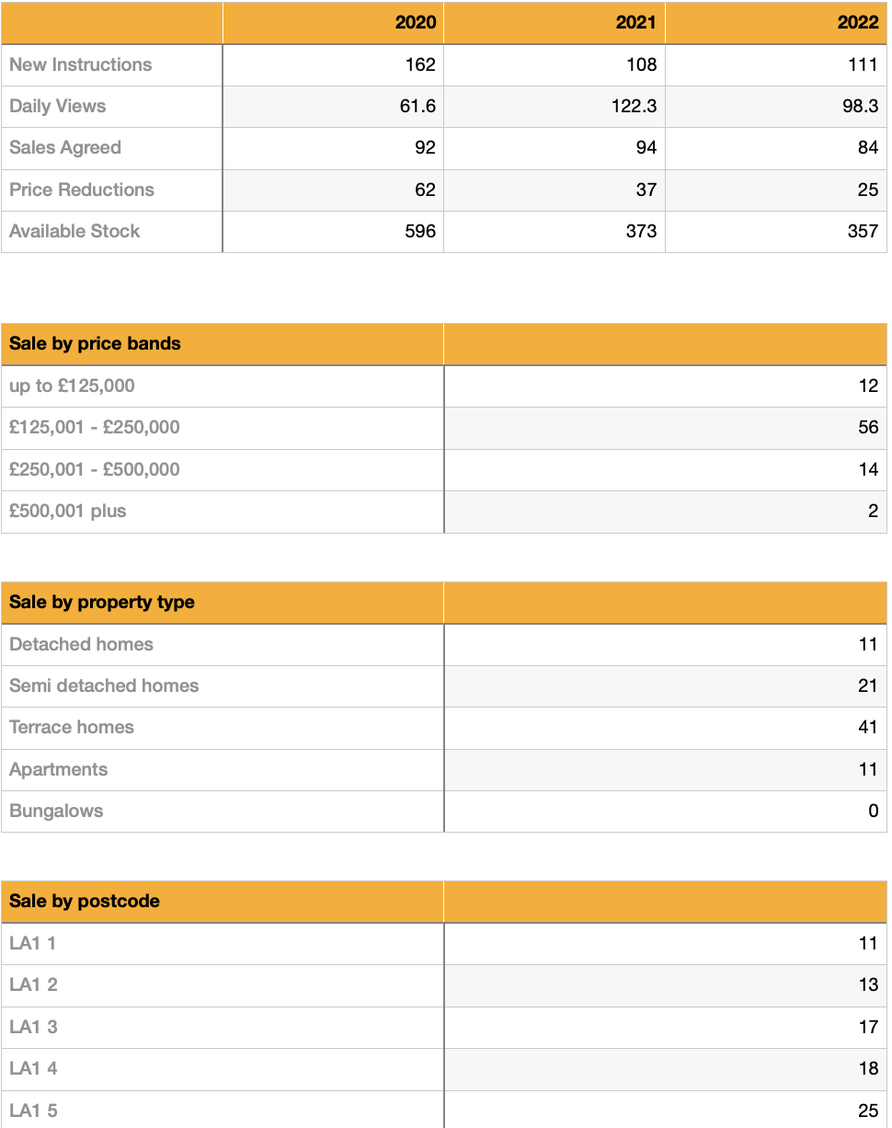Select the Bungalows row label
Viewport: 892px width, 1128px height.
pyautogui.click(x=56, y=811)
